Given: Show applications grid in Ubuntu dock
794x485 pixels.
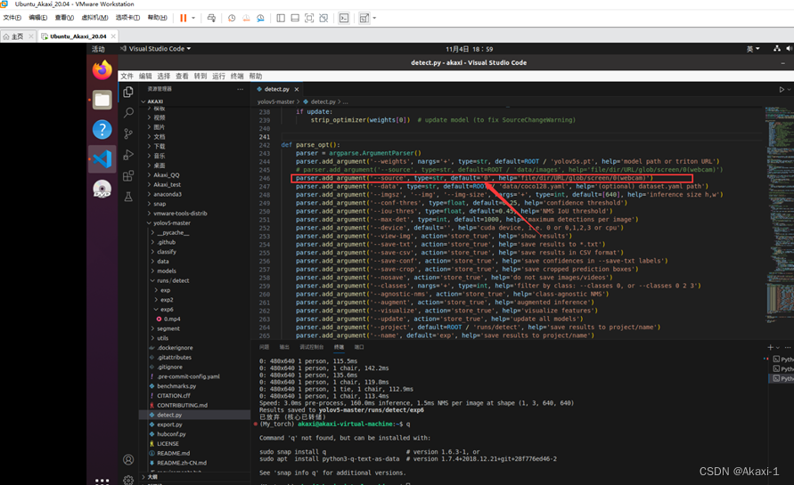Looking at the screenshot, I should tap(102, 481).
